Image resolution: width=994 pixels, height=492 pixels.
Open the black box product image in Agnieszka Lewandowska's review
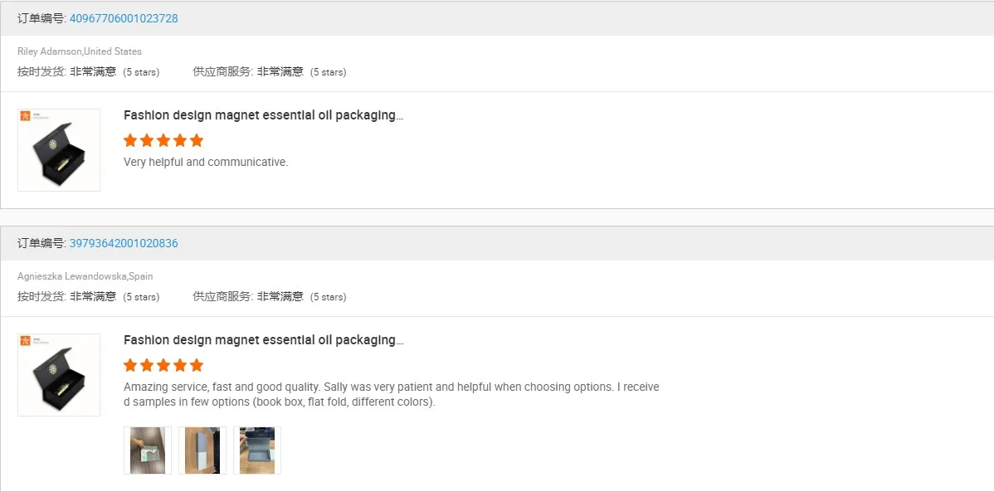tap(59, 378)
